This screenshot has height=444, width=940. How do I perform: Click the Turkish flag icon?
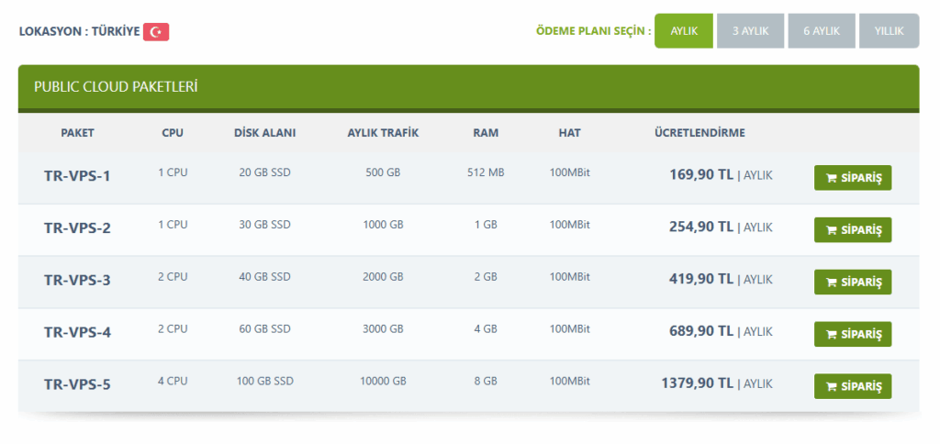point(156,32)
